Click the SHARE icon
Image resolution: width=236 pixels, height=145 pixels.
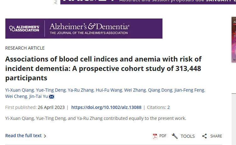point(205,136)
